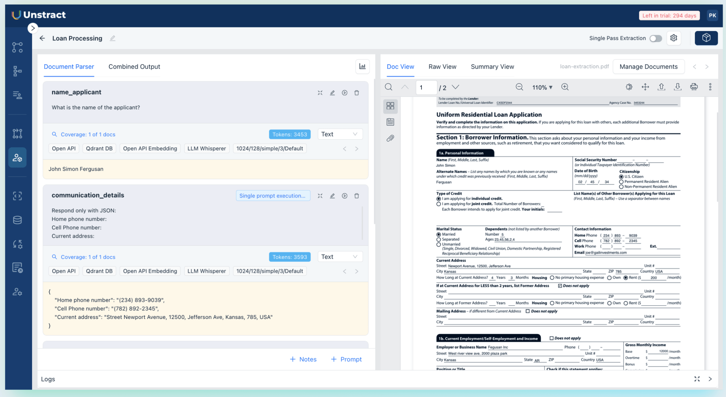726x397 pixels.
Task: Select the Separated marital status radio button
Action: pos(439,239)
